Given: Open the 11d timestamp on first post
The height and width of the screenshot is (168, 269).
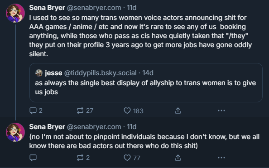Looking at the screenshot, I should pos(132,8).
